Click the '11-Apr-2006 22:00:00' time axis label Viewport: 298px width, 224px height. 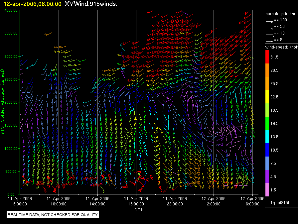click(175, 201)
